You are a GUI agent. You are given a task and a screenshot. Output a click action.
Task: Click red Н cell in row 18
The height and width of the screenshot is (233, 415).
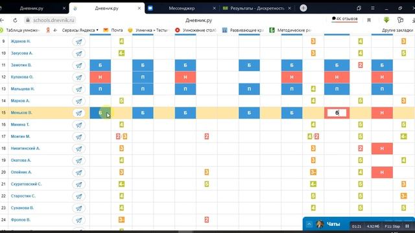[x=382, y=148]
